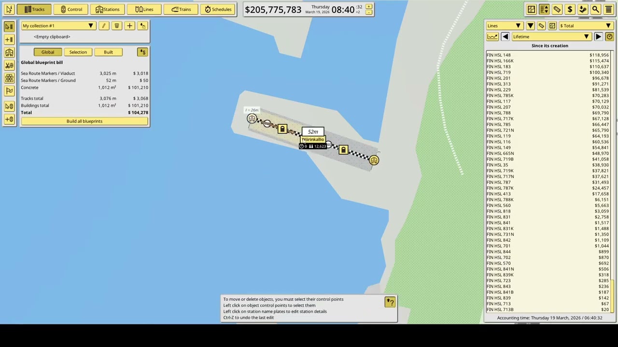This screenshot has height=347, width=618.
Task: Open the Stations tab
Action: (x=107, y=9)
